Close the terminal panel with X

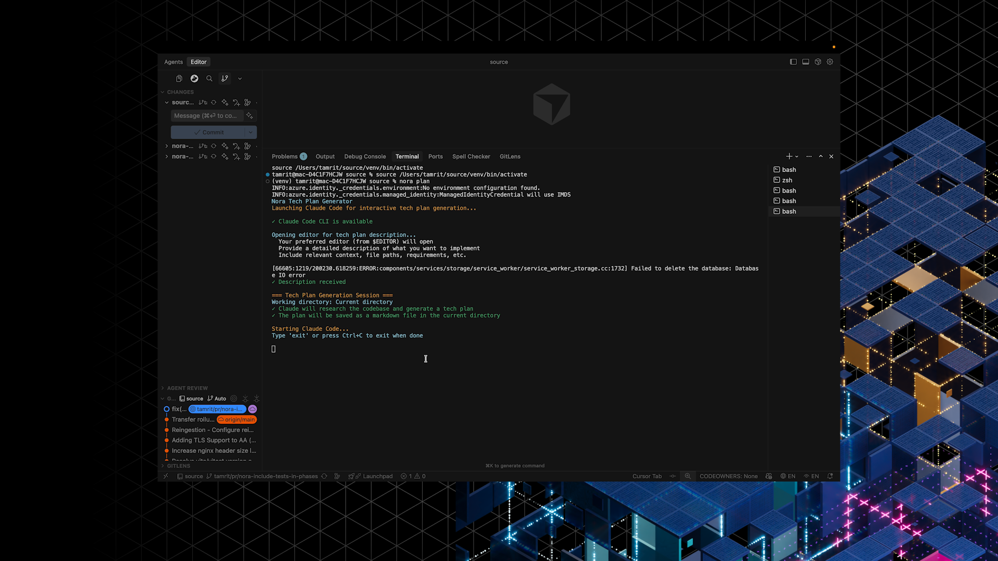(831, 156)
